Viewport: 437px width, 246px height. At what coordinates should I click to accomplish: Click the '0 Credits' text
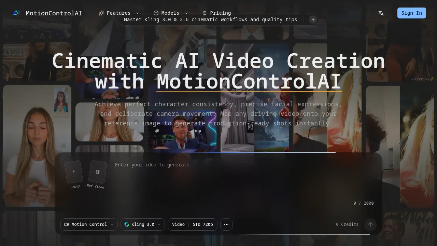point(347,224)
